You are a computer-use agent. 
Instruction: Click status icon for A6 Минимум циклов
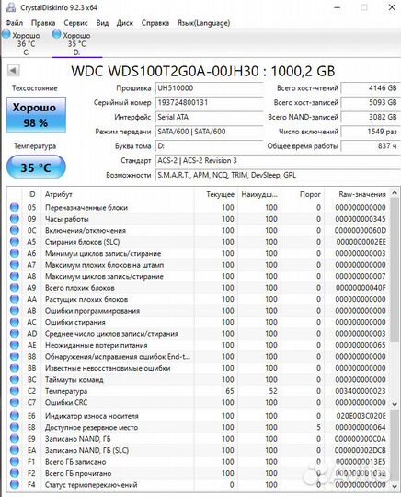tap(14, 253)
